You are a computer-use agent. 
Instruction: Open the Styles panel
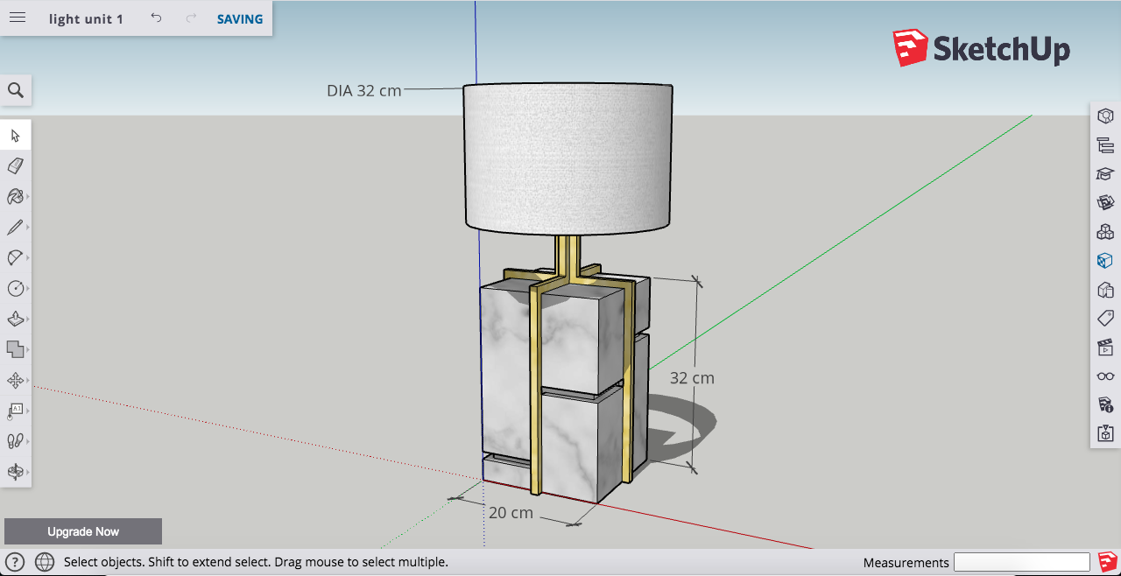[1105, 290]
